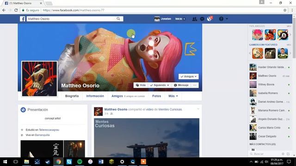Open chat with Witney Bowie
This screenshot has width=296, height=166.
click(270, 84)
